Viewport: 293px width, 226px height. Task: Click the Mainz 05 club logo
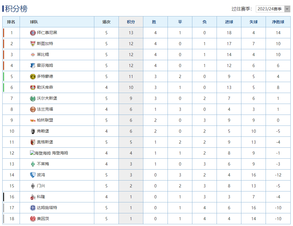tap(33, 219)
